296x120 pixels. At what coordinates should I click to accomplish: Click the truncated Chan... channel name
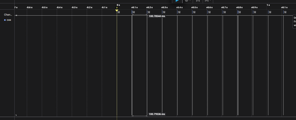[8, 14]
